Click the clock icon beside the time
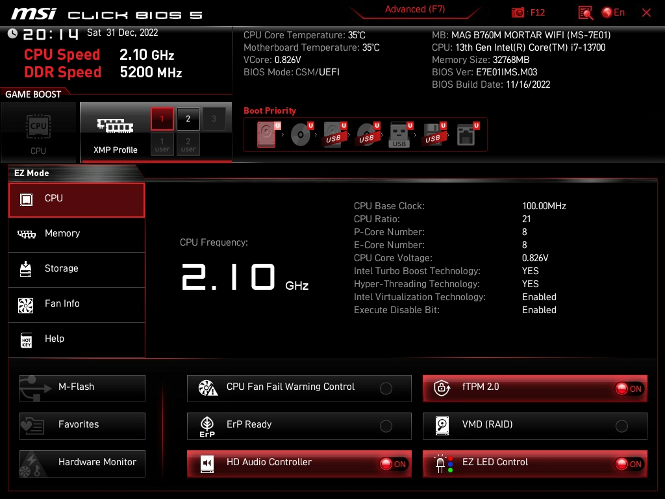 (x=13, y=34)
